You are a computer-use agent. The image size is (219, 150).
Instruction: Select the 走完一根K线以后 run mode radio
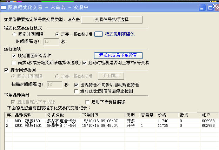pyautogui.click(x=58, y=34)
